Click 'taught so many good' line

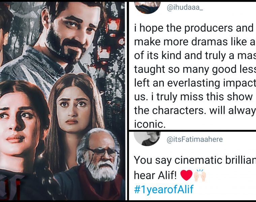[x=195, y=69]
